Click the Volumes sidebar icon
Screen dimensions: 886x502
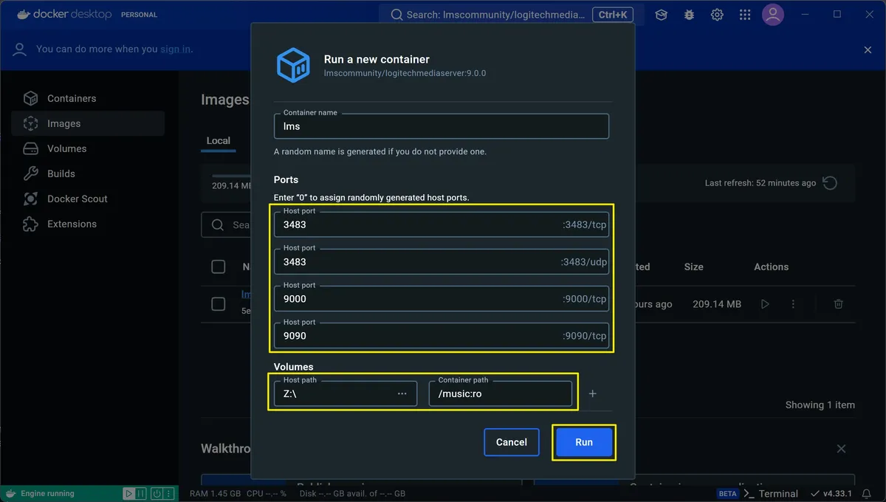tap(30, 148)
